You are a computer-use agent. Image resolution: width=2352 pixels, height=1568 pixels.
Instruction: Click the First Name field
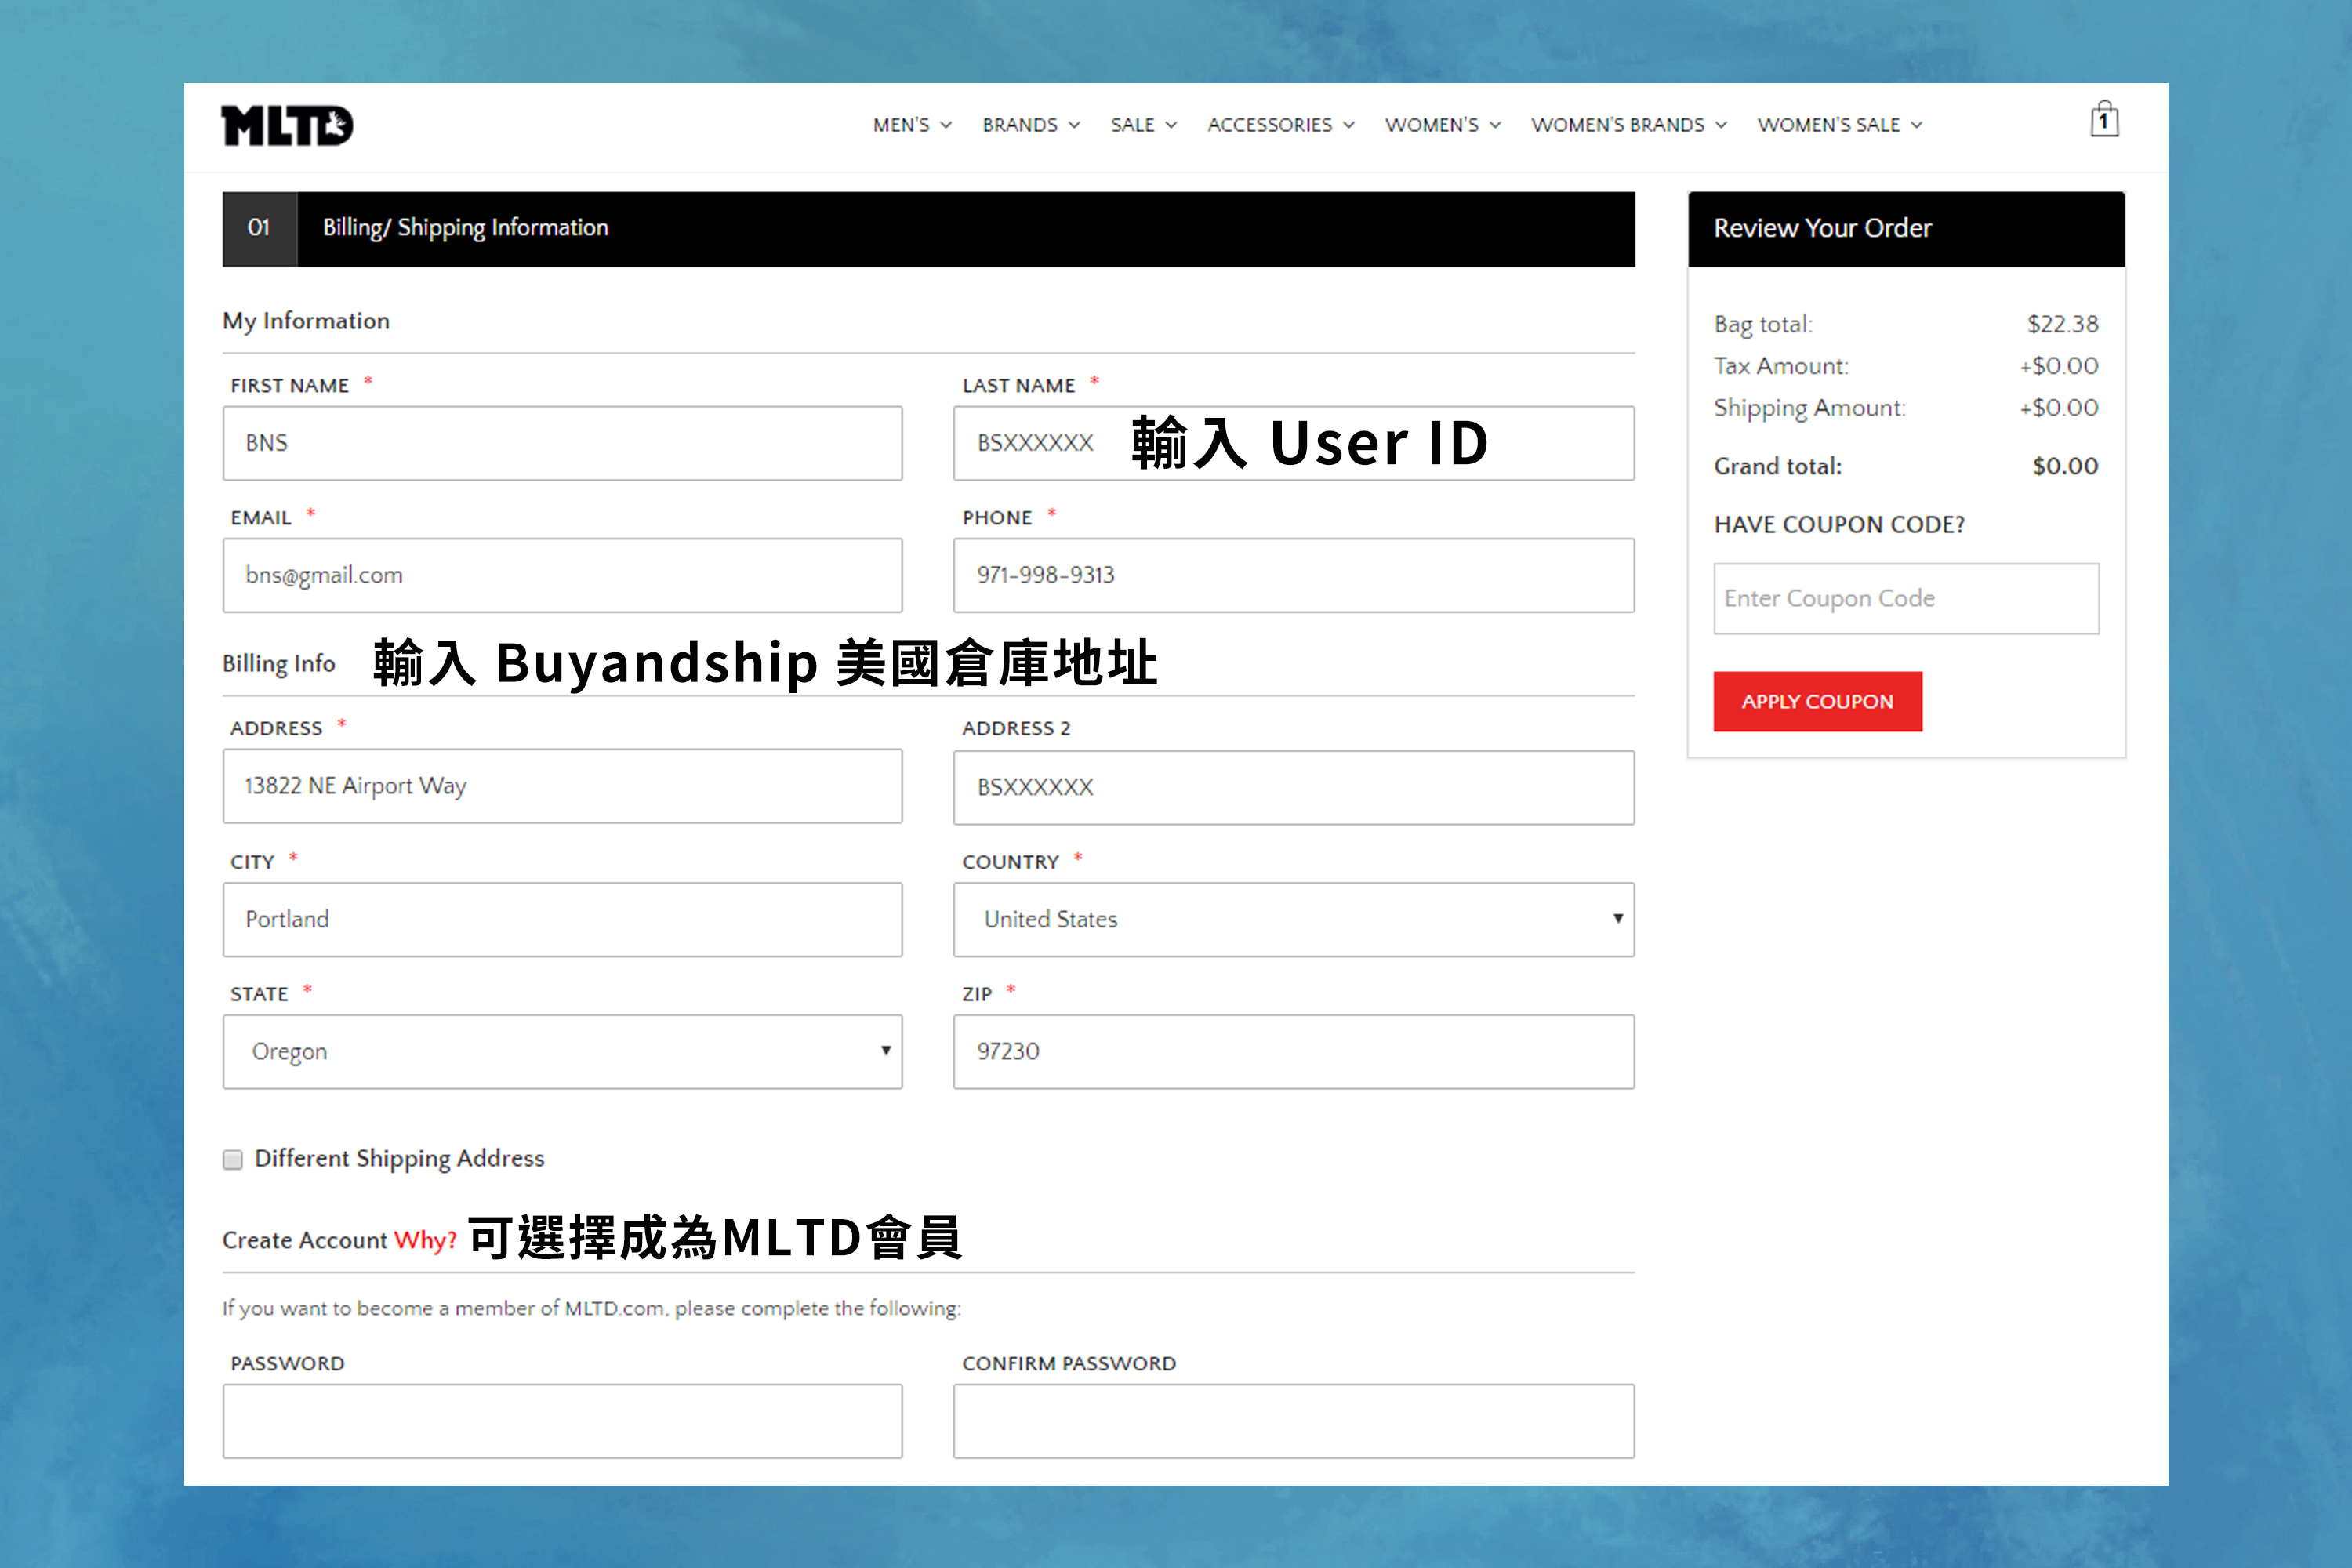(x=562, y=443)
